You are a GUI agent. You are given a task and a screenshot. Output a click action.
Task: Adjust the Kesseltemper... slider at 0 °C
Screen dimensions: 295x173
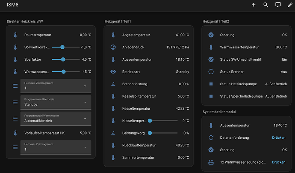(x=163, y=121)
